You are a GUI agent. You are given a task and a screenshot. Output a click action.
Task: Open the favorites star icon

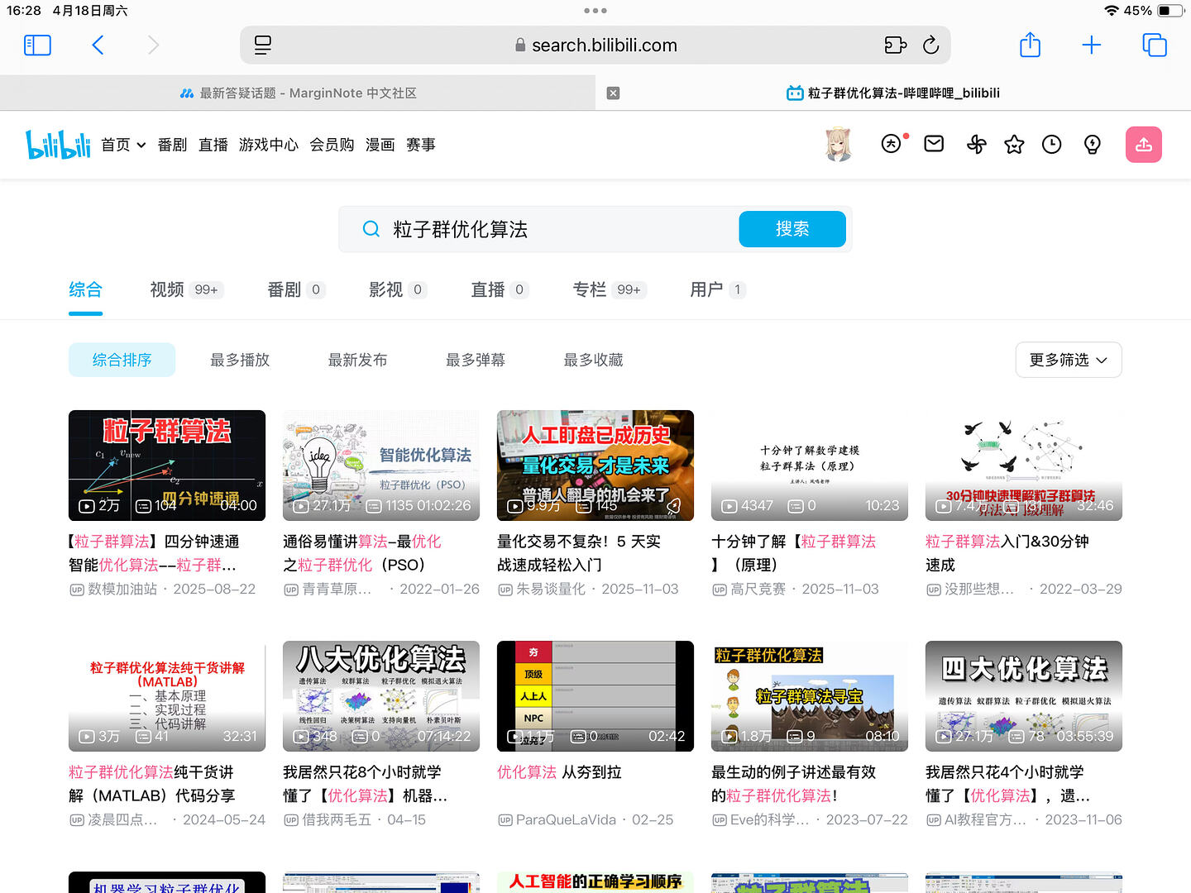pos(1014,145)
